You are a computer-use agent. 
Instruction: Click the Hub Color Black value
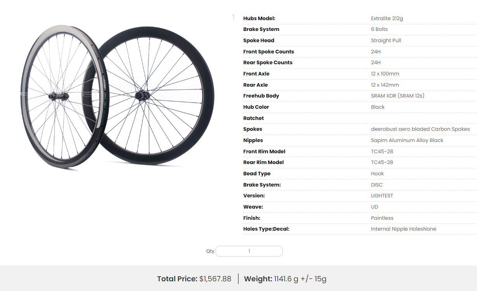click(x=378, y=107)
